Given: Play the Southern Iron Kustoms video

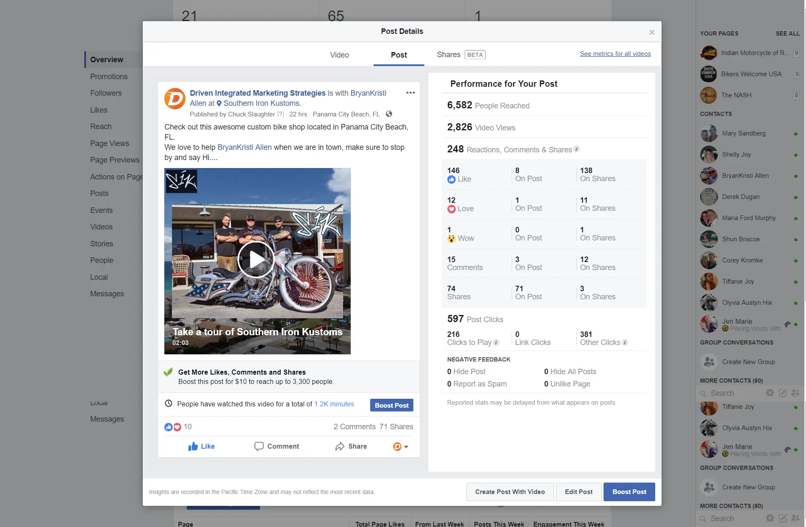Looking at the screenshot, I should (x=256, y=259).
